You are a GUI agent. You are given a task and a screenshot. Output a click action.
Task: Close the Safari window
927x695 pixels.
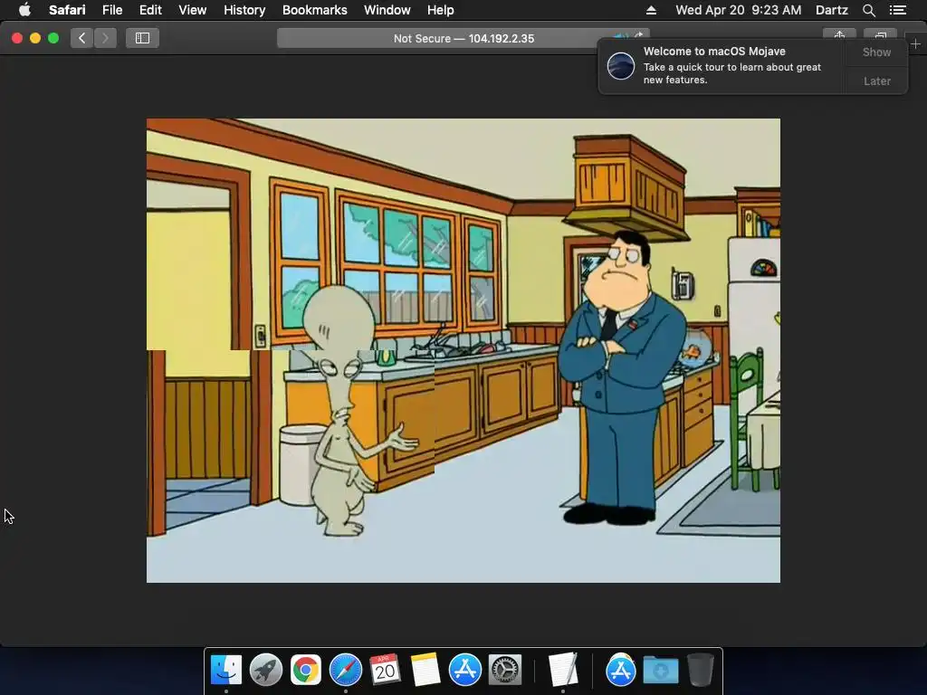pyautogui.click(x=17, y=38)
